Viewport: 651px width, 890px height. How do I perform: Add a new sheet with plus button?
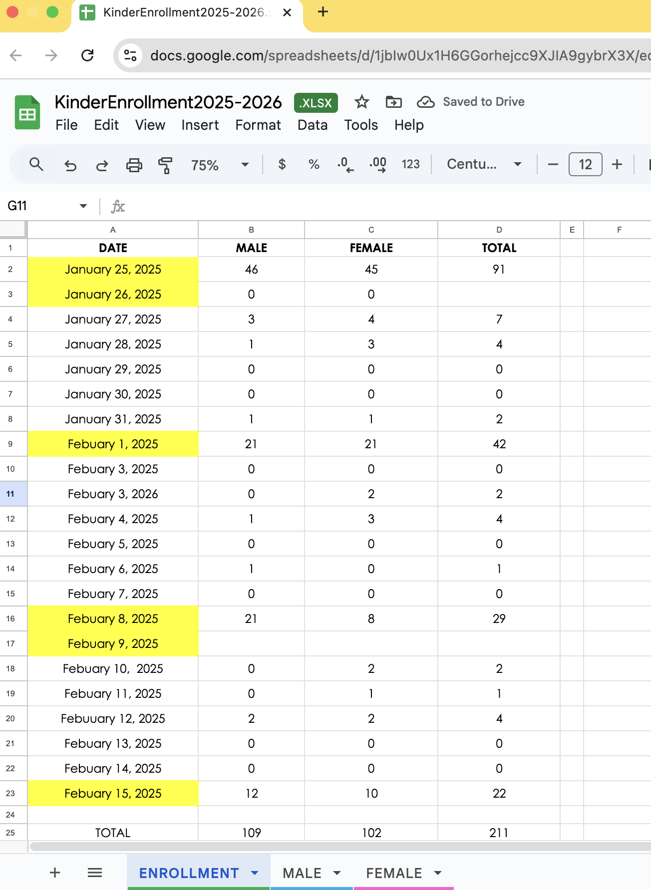tap(55, 872)
